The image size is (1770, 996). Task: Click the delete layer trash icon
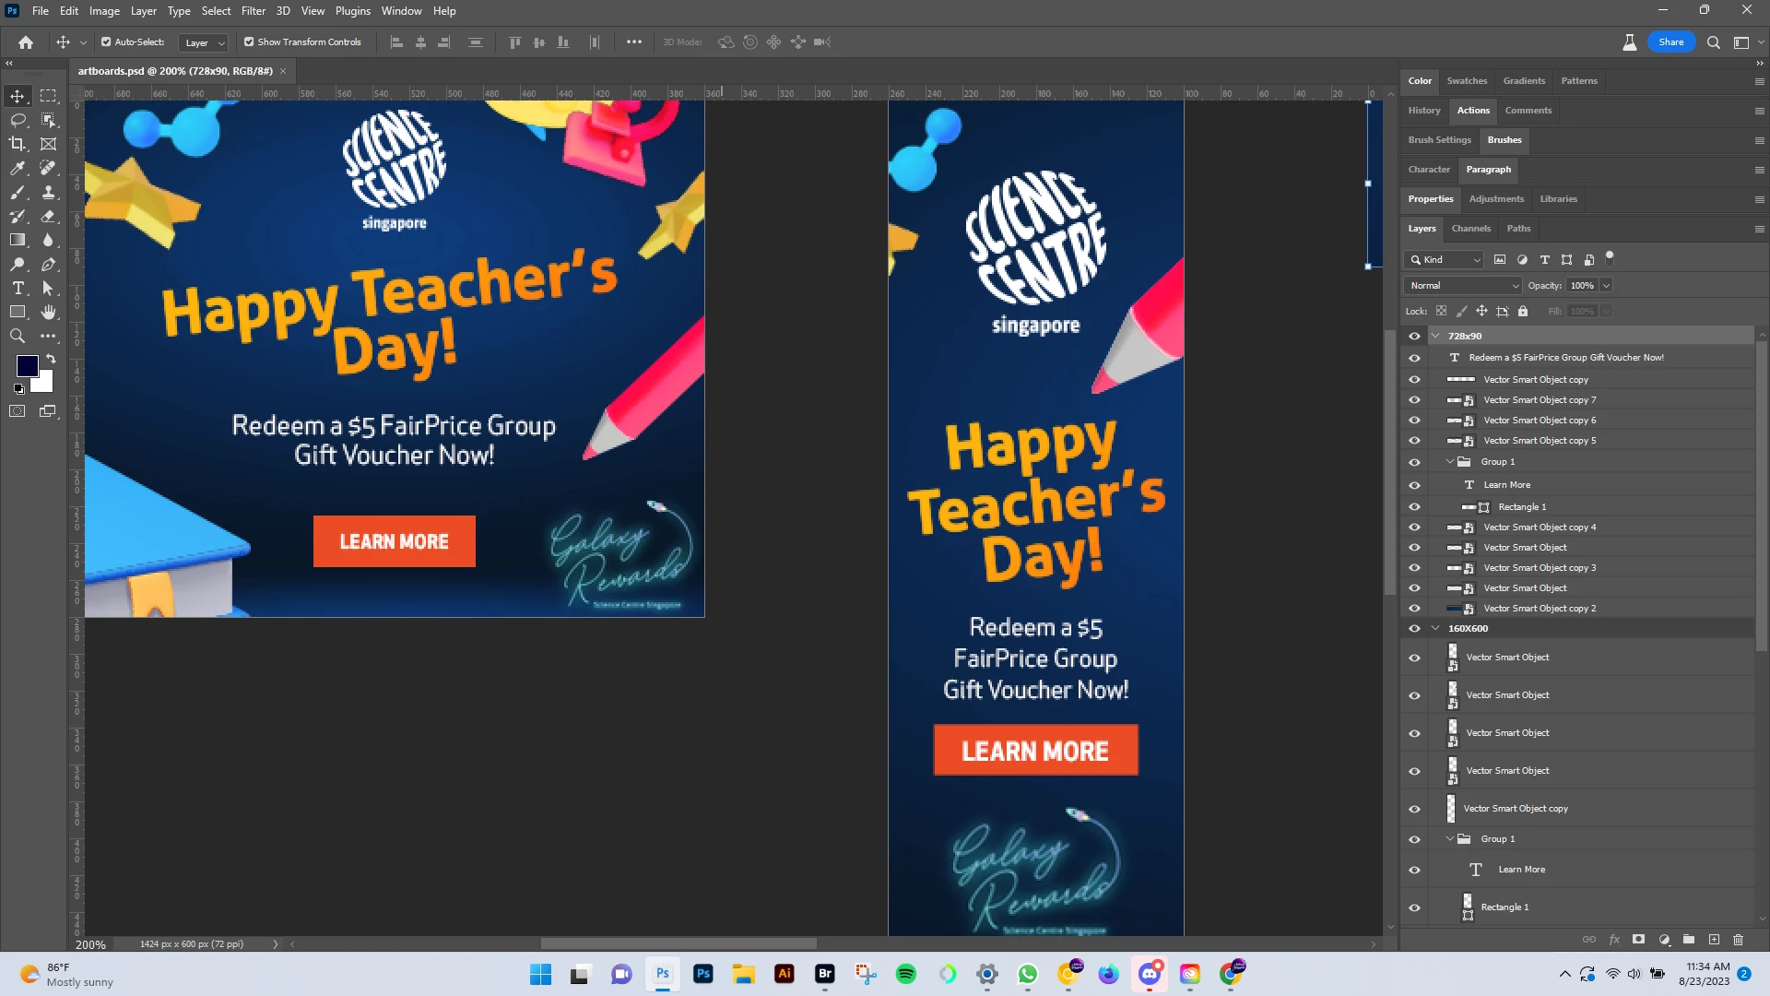[x=1738, y=940]
